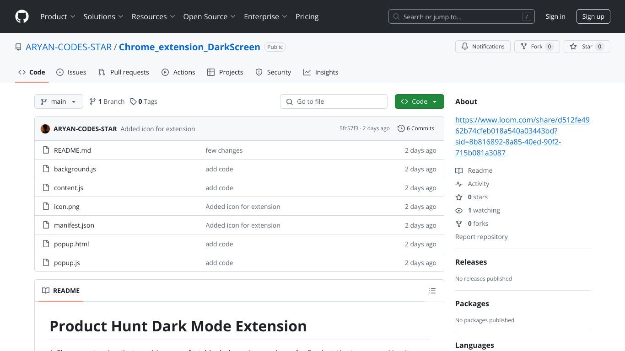The height and width of the screenshot is (351, 625).
Task: Click the commit author avatar image
Action: [45, 129]
